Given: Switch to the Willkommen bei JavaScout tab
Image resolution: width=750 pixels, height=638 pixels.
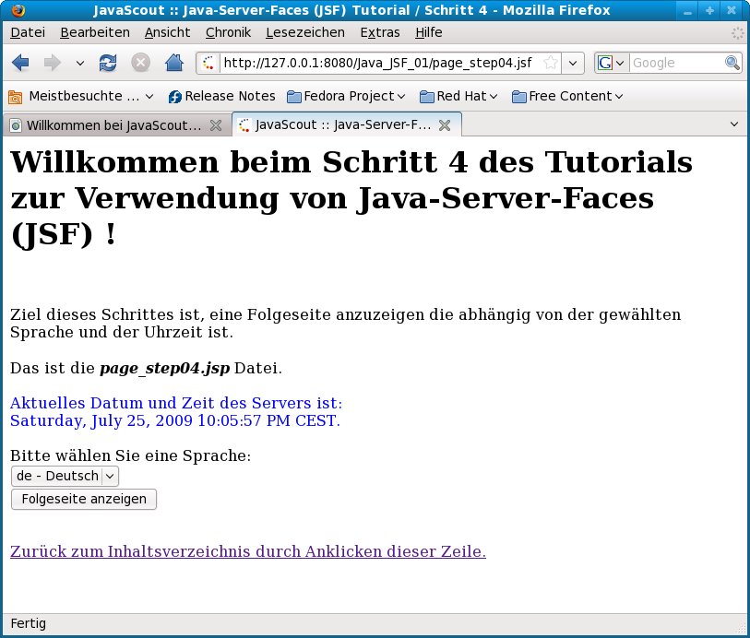Looking at the screenshot, I should point(111,124).
